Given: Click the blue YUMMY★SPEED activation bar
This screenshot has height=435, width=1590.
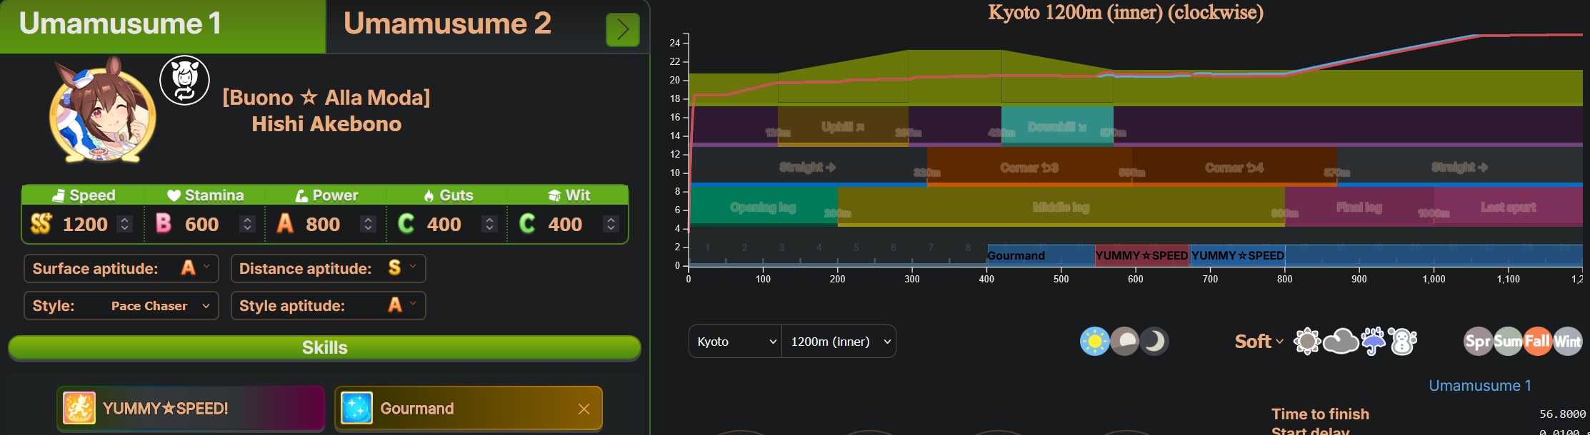Looking at the screenshot, I should [x=1237, y=255].
